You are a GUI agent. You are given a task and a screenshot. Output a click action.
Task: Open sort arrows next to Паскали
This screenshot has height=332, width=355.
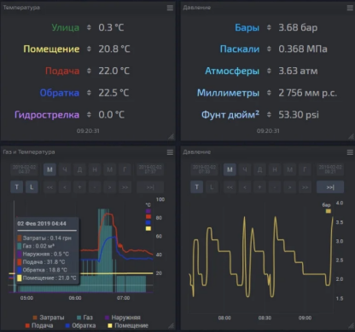269,49
